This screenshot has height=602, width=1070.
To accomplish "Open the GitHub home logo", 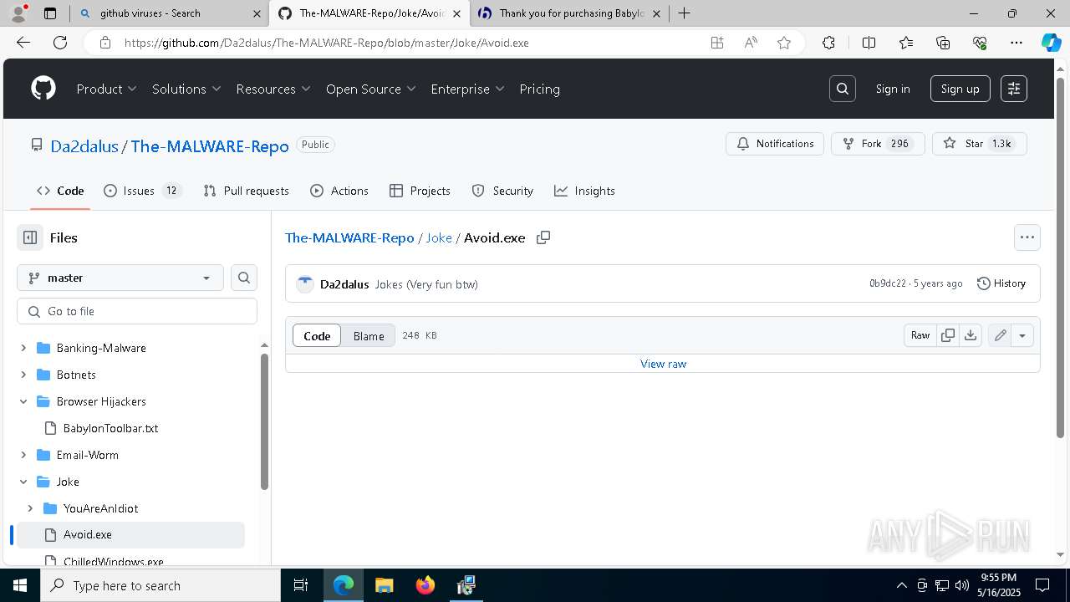I will (43, 89).
